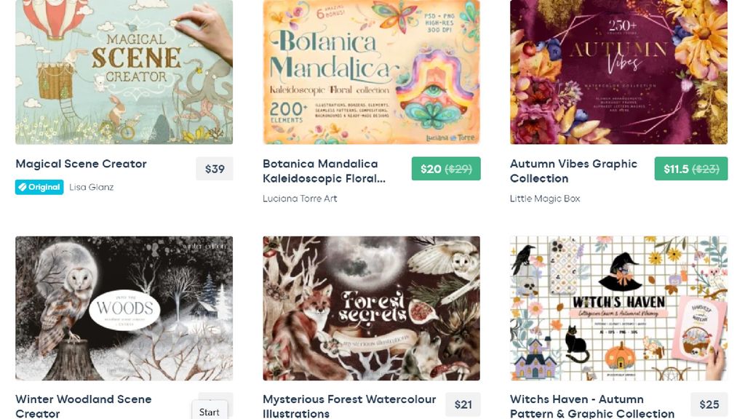Visit the Little Magic Box profile
The image size is (745, 419).
point(546,198)
